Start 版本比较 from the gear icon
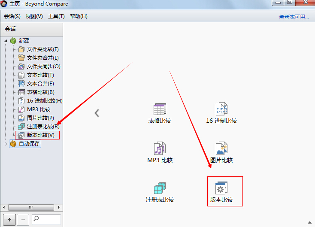 [x=221, y=188]
